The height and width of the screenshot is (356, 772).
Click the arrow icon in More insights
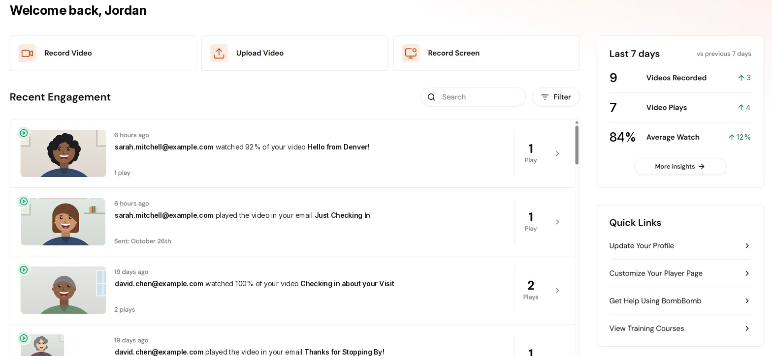point(702,167)
